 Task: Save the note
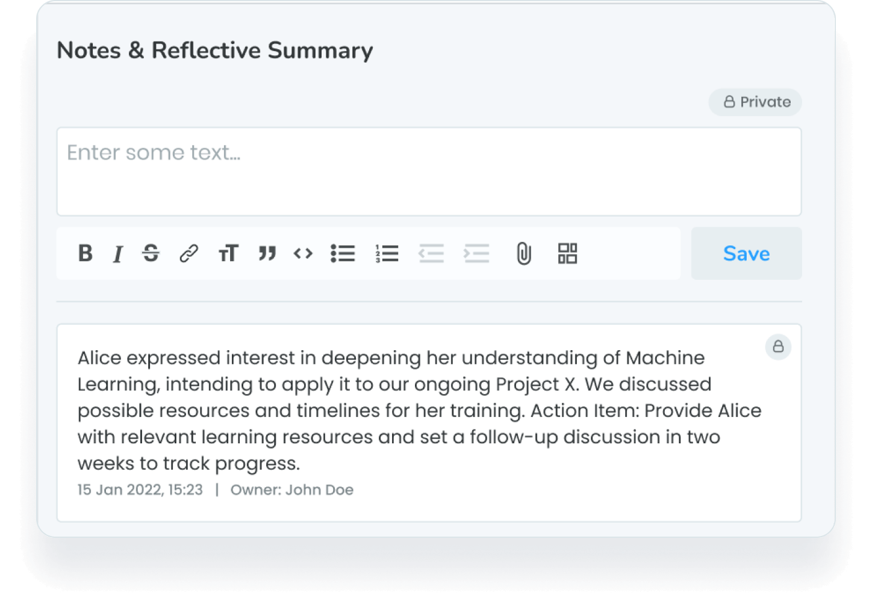(746, 253)
